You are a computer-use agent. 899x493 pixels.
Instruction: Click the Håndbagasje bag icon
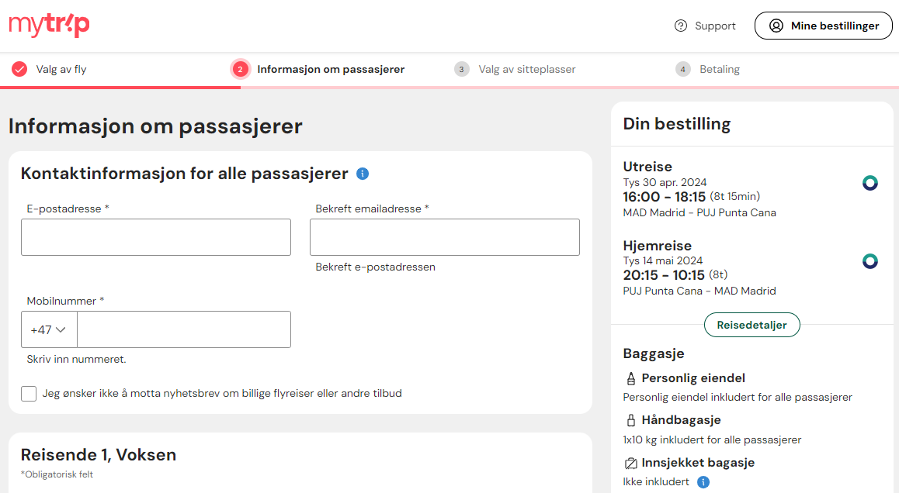(x=630, y=420)
